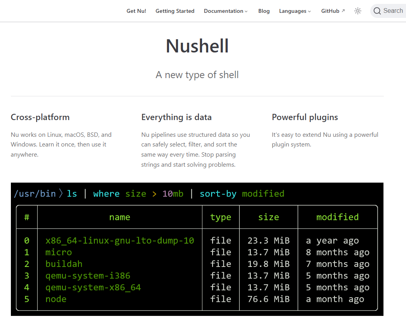Go to Getting Started page
The image size is (406, 326).
(175, 11)
